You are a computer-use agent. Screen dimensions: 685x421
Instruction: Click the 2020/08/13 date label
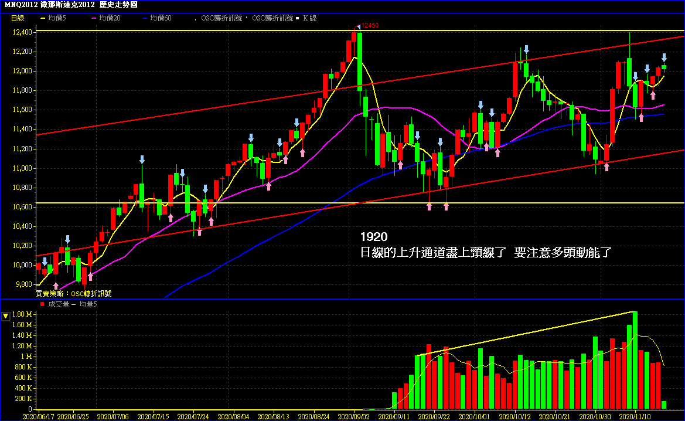(274, 417)
